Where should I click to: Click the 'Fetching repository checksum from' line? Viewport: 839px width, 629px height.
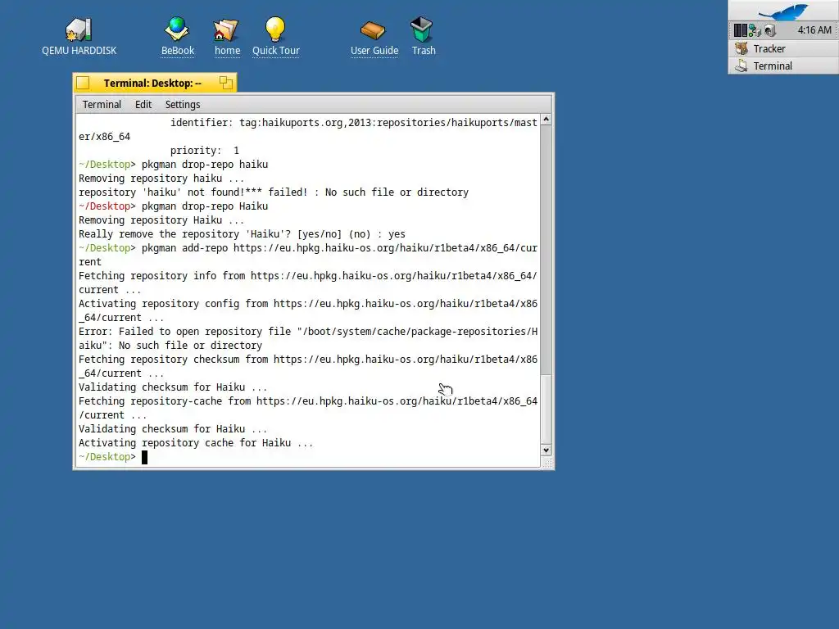308,359
